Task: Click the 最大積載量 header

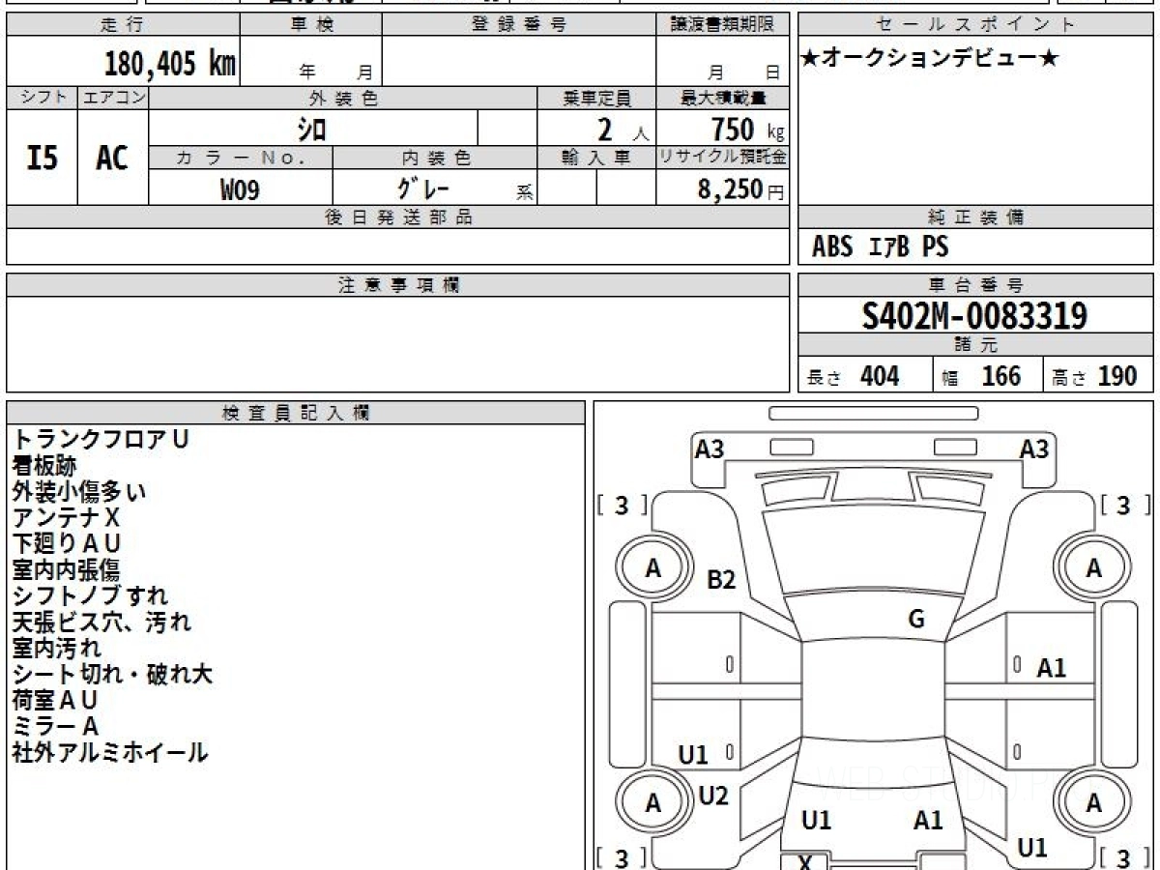Action: click(x=722, y=98)
